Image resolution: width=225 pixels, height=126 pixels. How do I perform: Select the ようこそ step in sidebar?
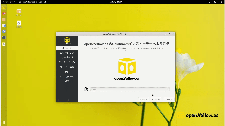(x=67, y=48)
